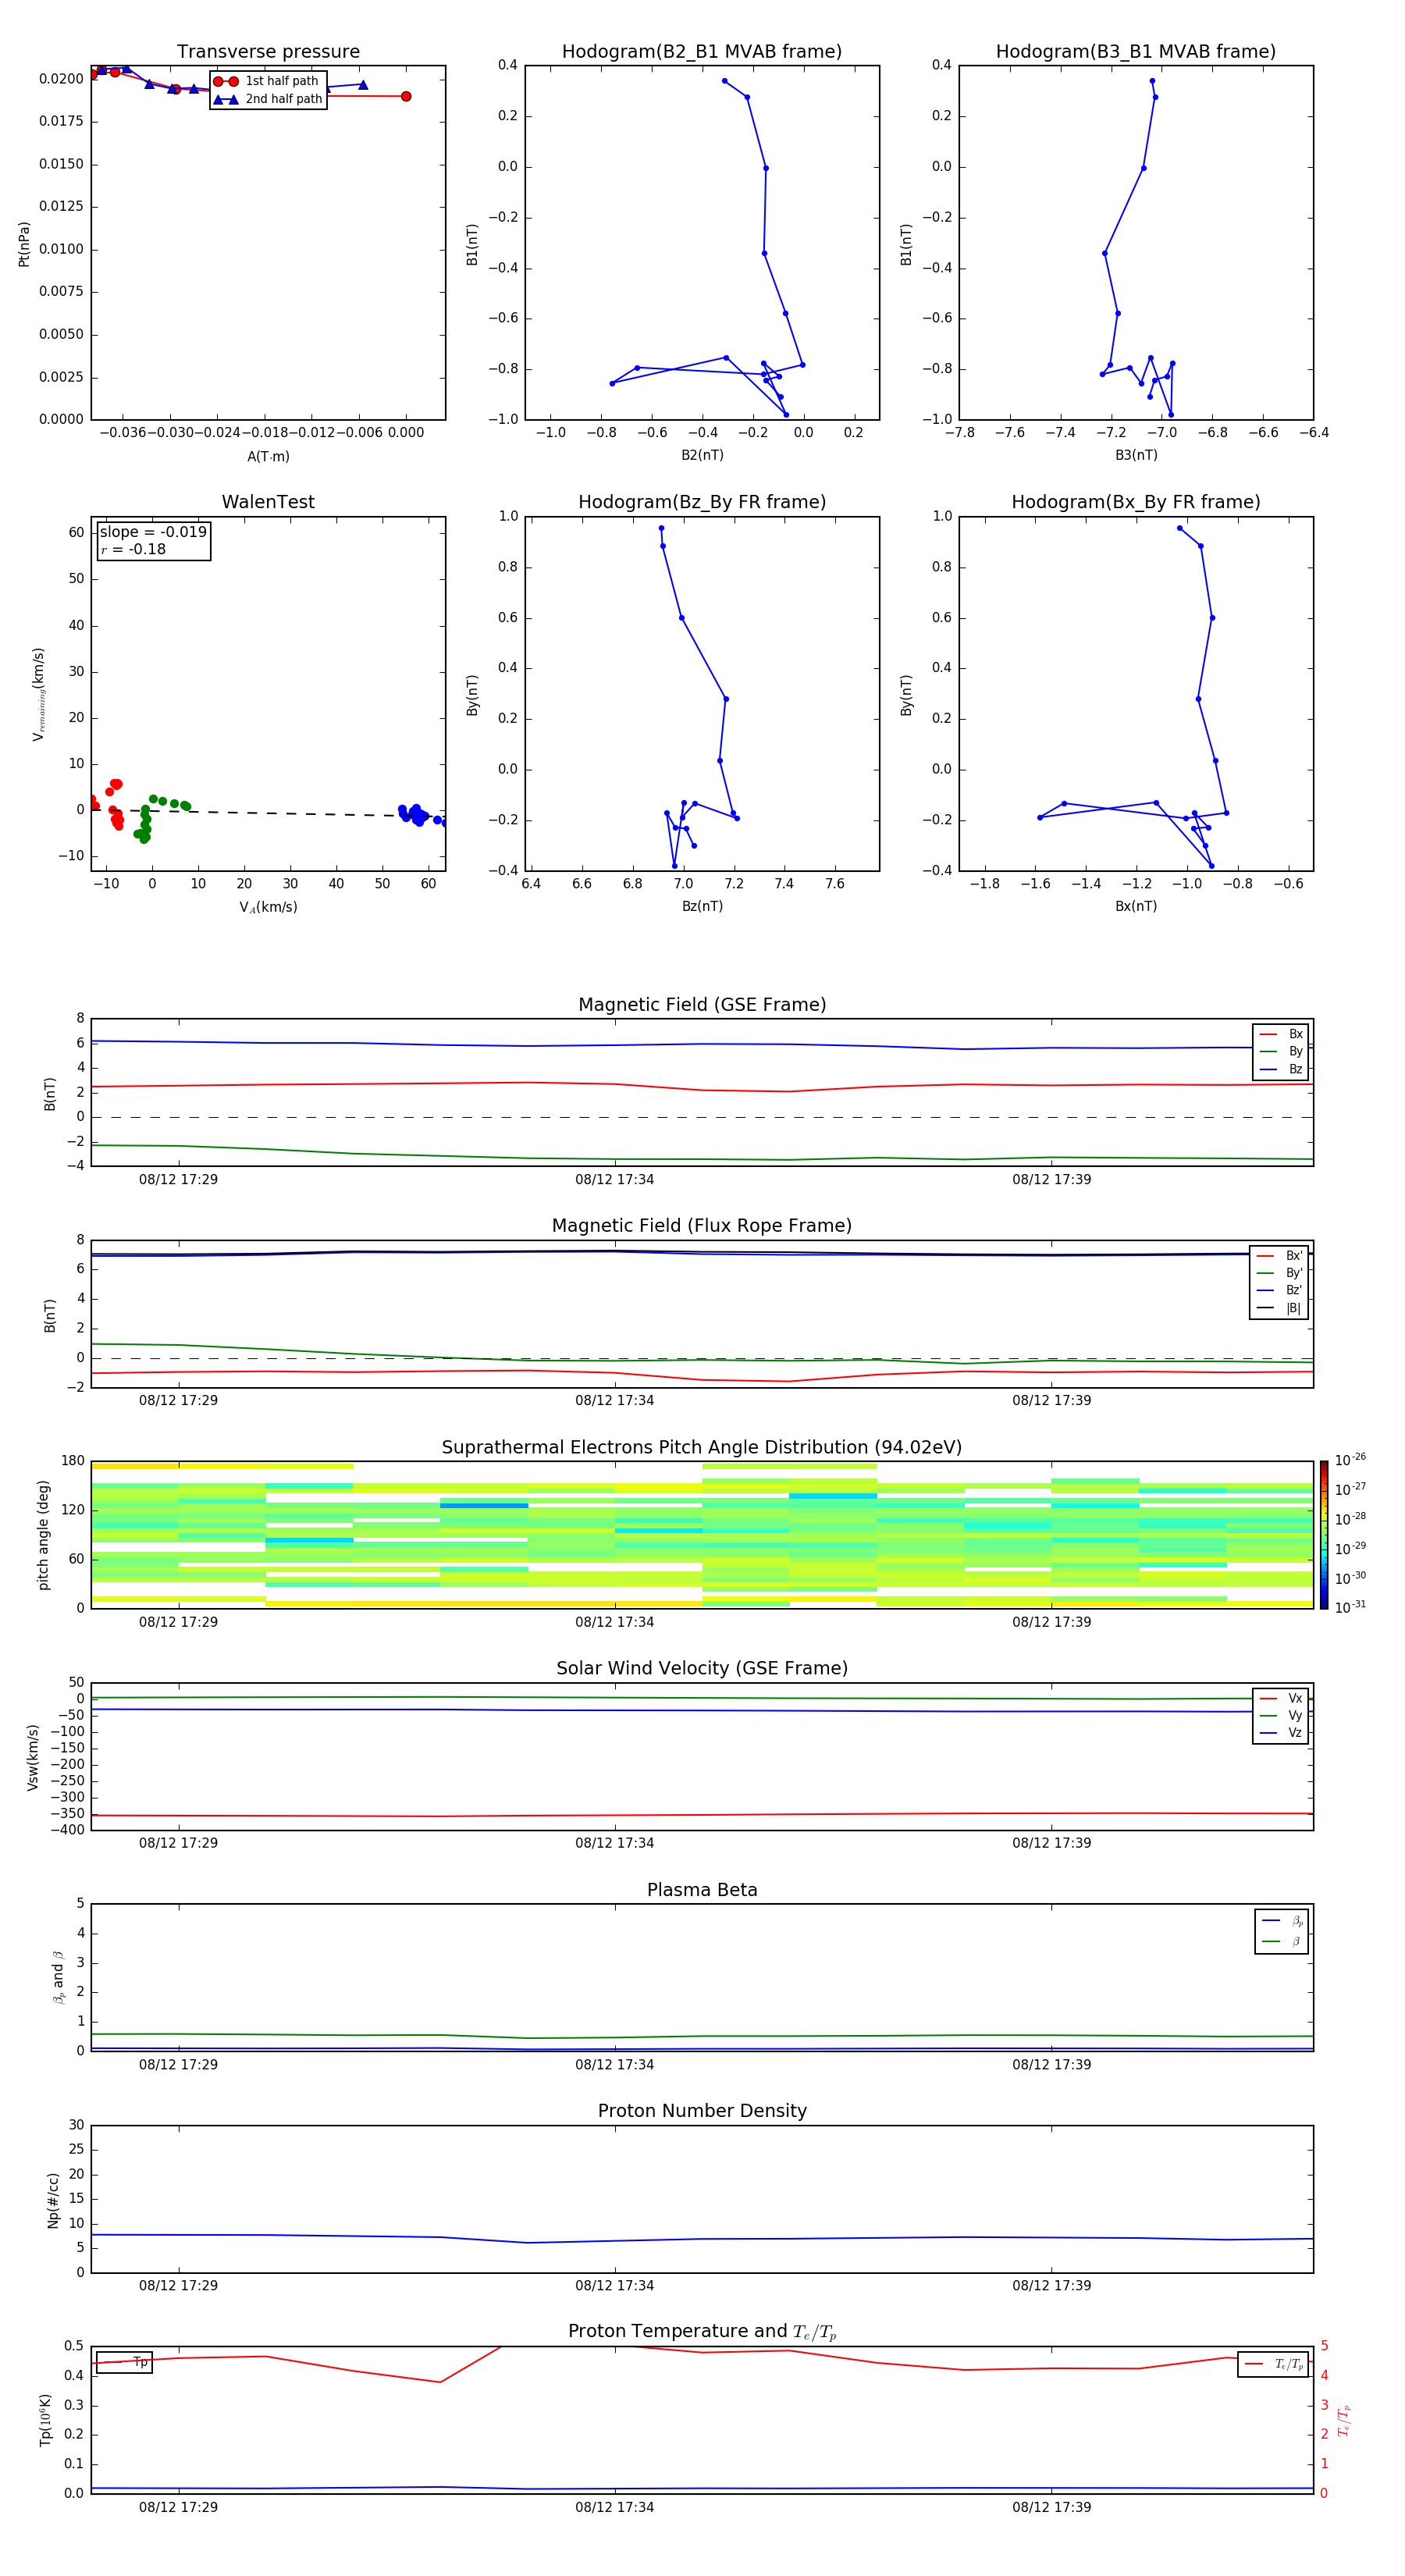This screenshot has height=2576, width=1405.
Task: Click the "Proton Number Density" title
Action: tap(702, 2111)
